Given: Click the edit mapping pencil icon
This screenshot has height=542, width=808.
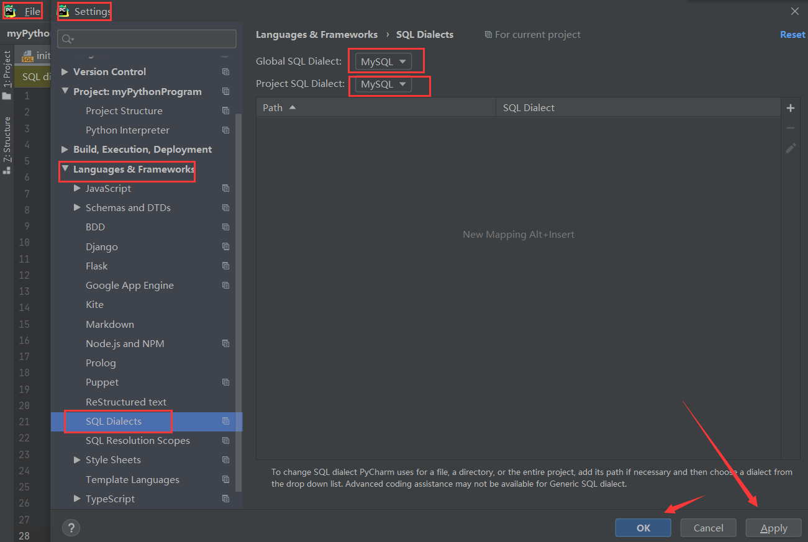Looking at the screenshot, I should tap(791, 148).
